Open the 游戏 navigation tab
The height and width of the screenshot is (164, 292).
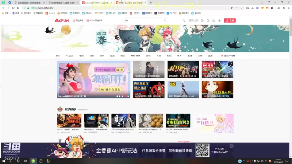(149, 56)
